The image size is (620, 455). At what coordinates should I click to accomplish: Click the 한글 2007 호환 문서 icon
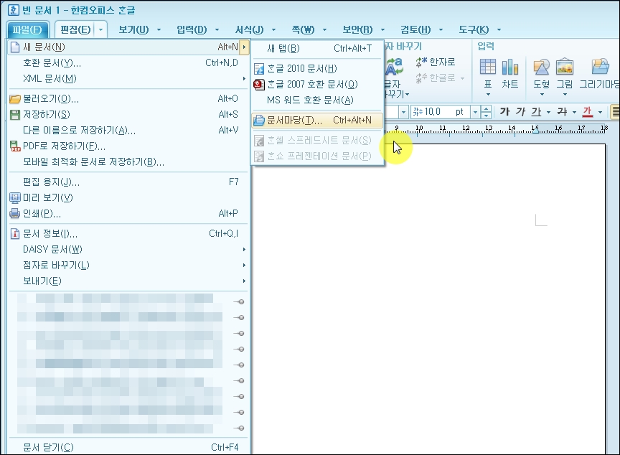(259, 84)
